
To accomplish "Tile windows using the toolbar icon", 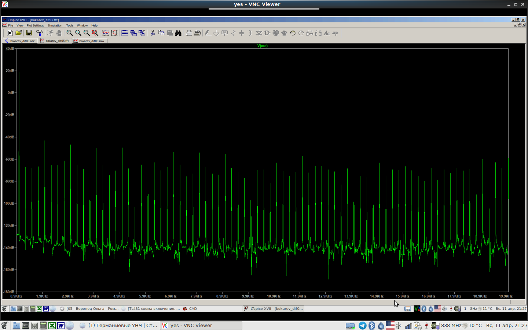I will point(125,33).
